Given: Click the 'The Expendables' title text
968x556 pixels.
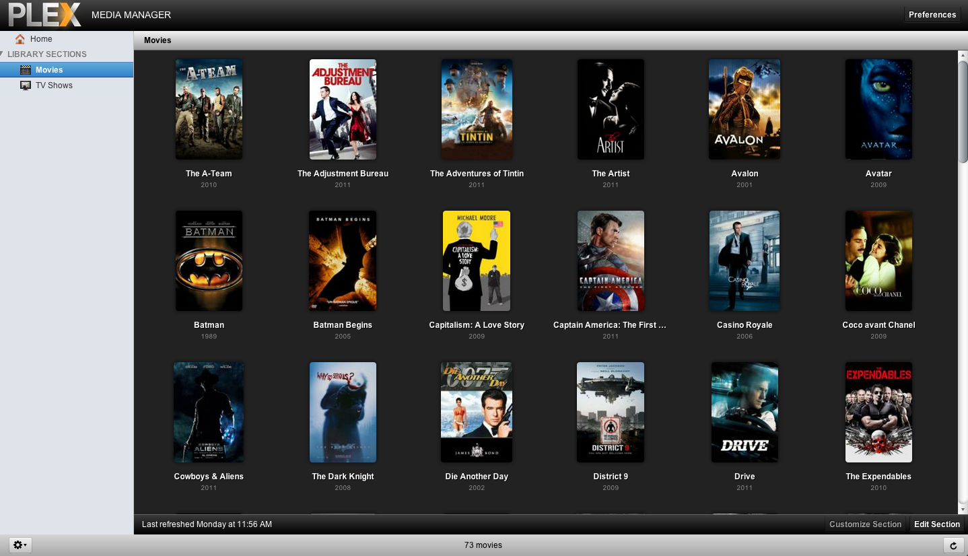Looking at the screenshot, I should pyautogui.click(x=878, y=477).
